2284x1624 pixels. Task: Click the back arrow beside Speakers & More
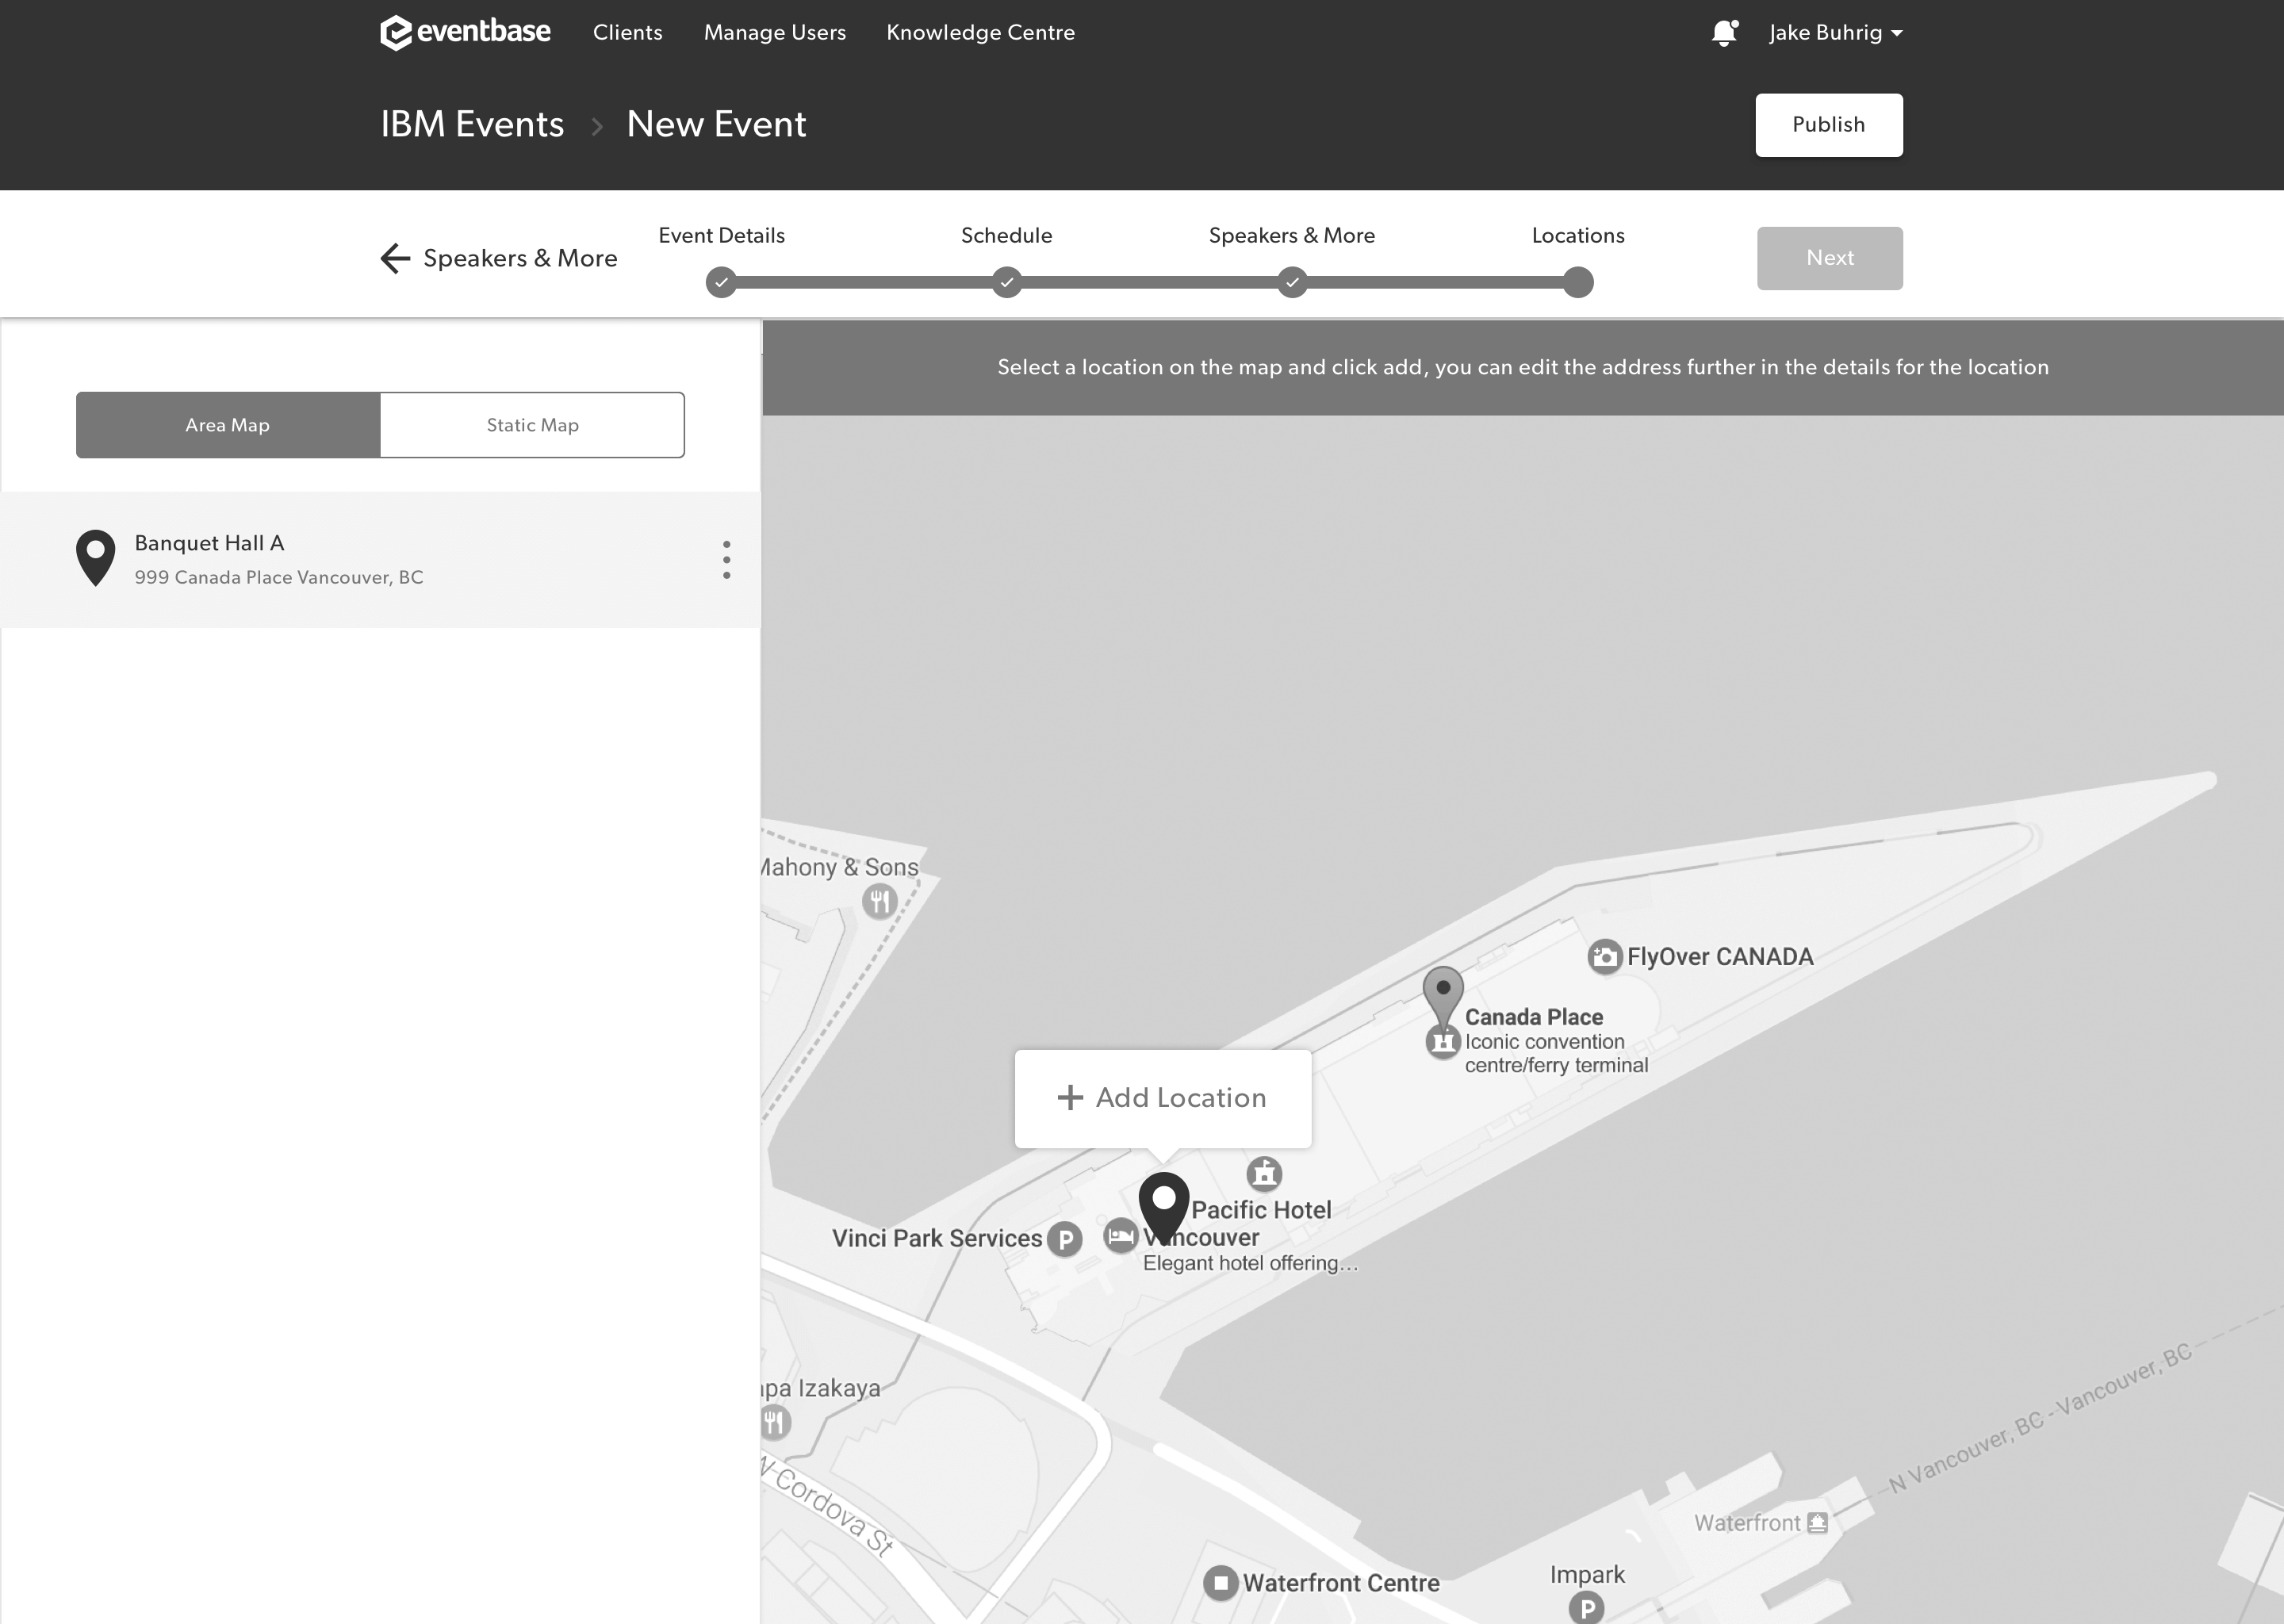pyautogui.click(x=396, y=258)
